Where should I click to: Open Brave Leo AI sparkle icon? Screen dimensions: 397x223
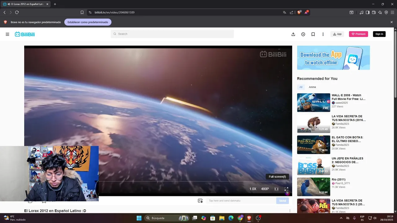380,12
